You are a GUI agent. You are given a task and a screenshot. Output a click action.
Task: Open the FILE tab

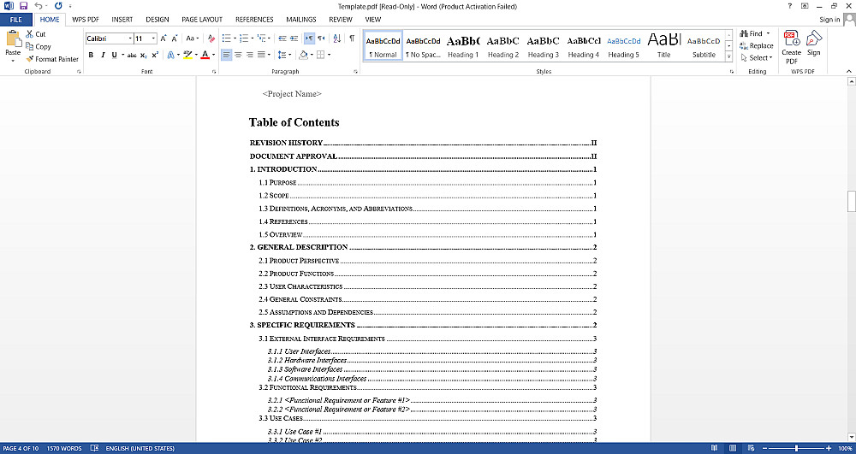tap(15, 20)
